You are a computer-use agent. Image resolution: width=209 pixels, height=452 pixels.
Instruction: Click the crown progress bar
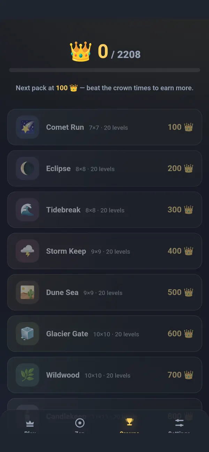(104, 70)
